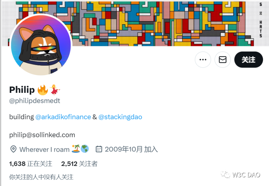Click the envelope message icon

(223, 60)
